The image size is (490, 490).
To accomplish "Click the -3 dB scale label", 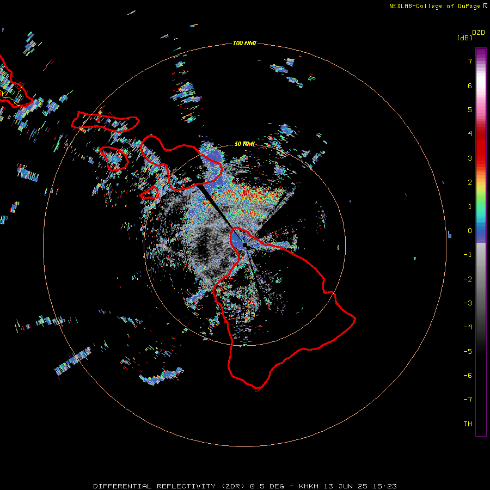I will (468, 303).
